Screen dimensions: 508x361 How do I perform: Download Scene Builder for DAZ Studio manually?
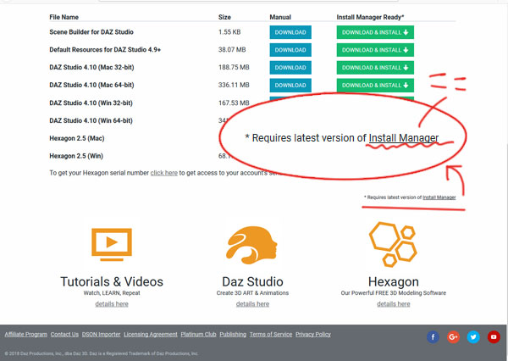coord(290,32)
